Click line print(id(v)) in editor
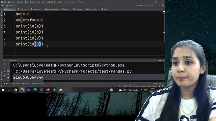The width and height of the screenshot is (216, 121). [29, 38]
